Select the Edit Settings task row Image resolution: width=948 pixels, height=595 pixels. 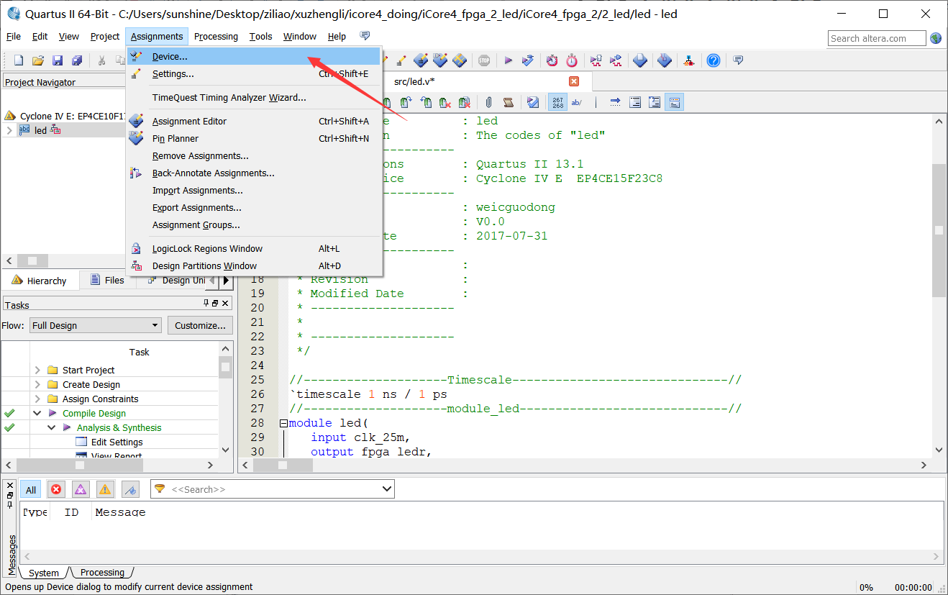click(117, 442)
